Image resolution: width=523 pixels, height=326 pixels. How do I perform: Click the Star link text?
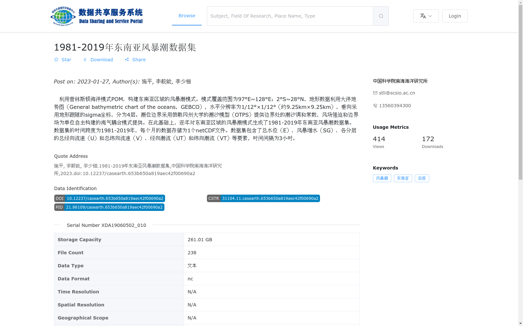point(66,60)
